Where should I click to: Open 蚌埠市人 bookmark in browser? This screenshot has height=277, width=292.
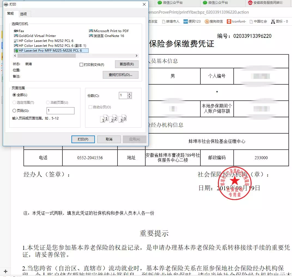coord(171,21)
